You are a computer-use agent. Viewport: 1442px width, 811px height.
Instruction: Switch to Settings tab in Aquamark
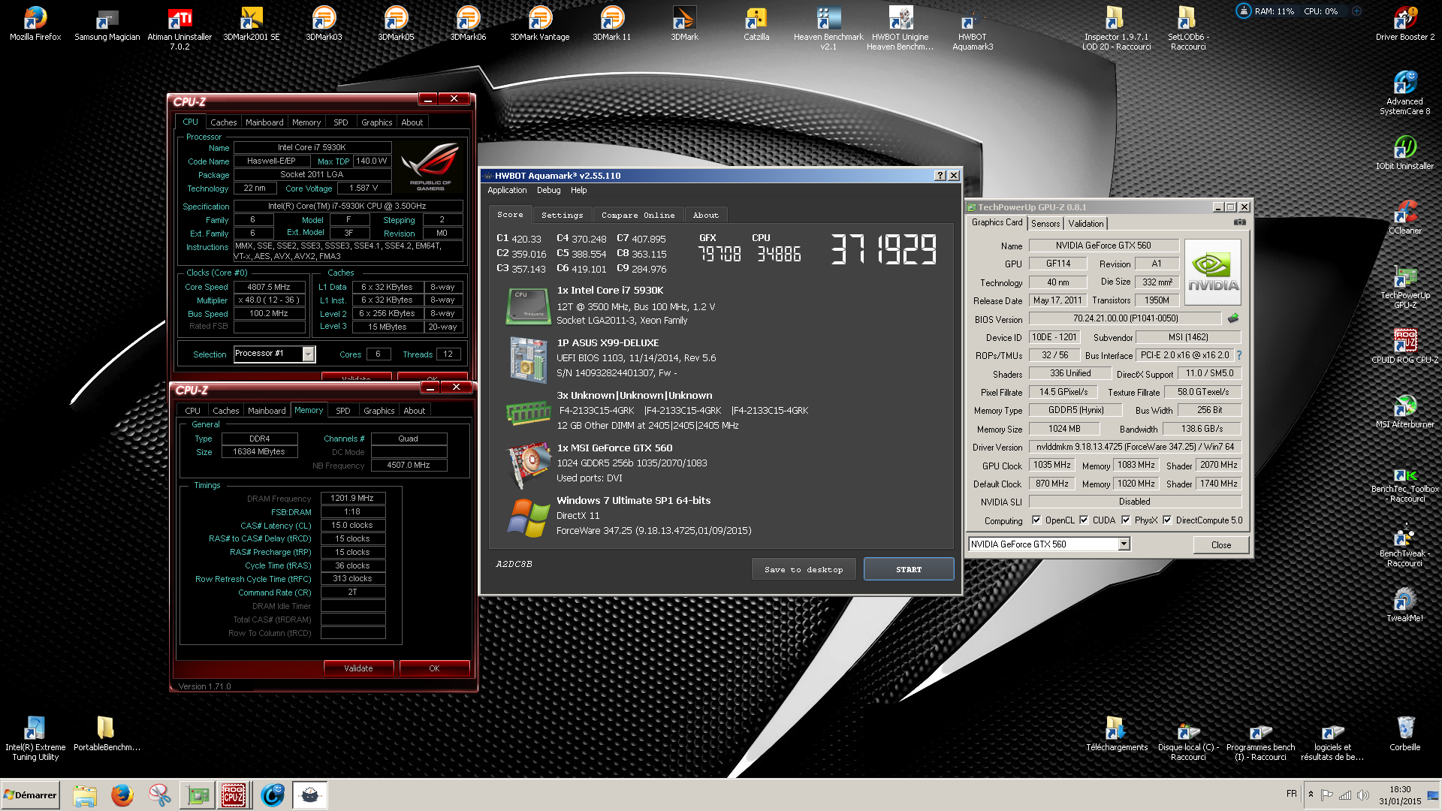pyautogui.click(x=562, y=215)
